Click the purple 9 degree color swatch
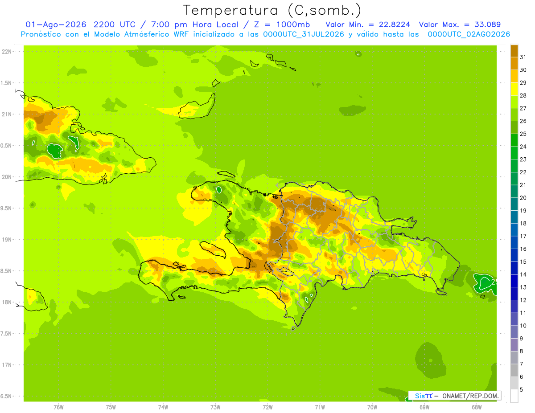535x413 pixels. (x=514, y=332)
